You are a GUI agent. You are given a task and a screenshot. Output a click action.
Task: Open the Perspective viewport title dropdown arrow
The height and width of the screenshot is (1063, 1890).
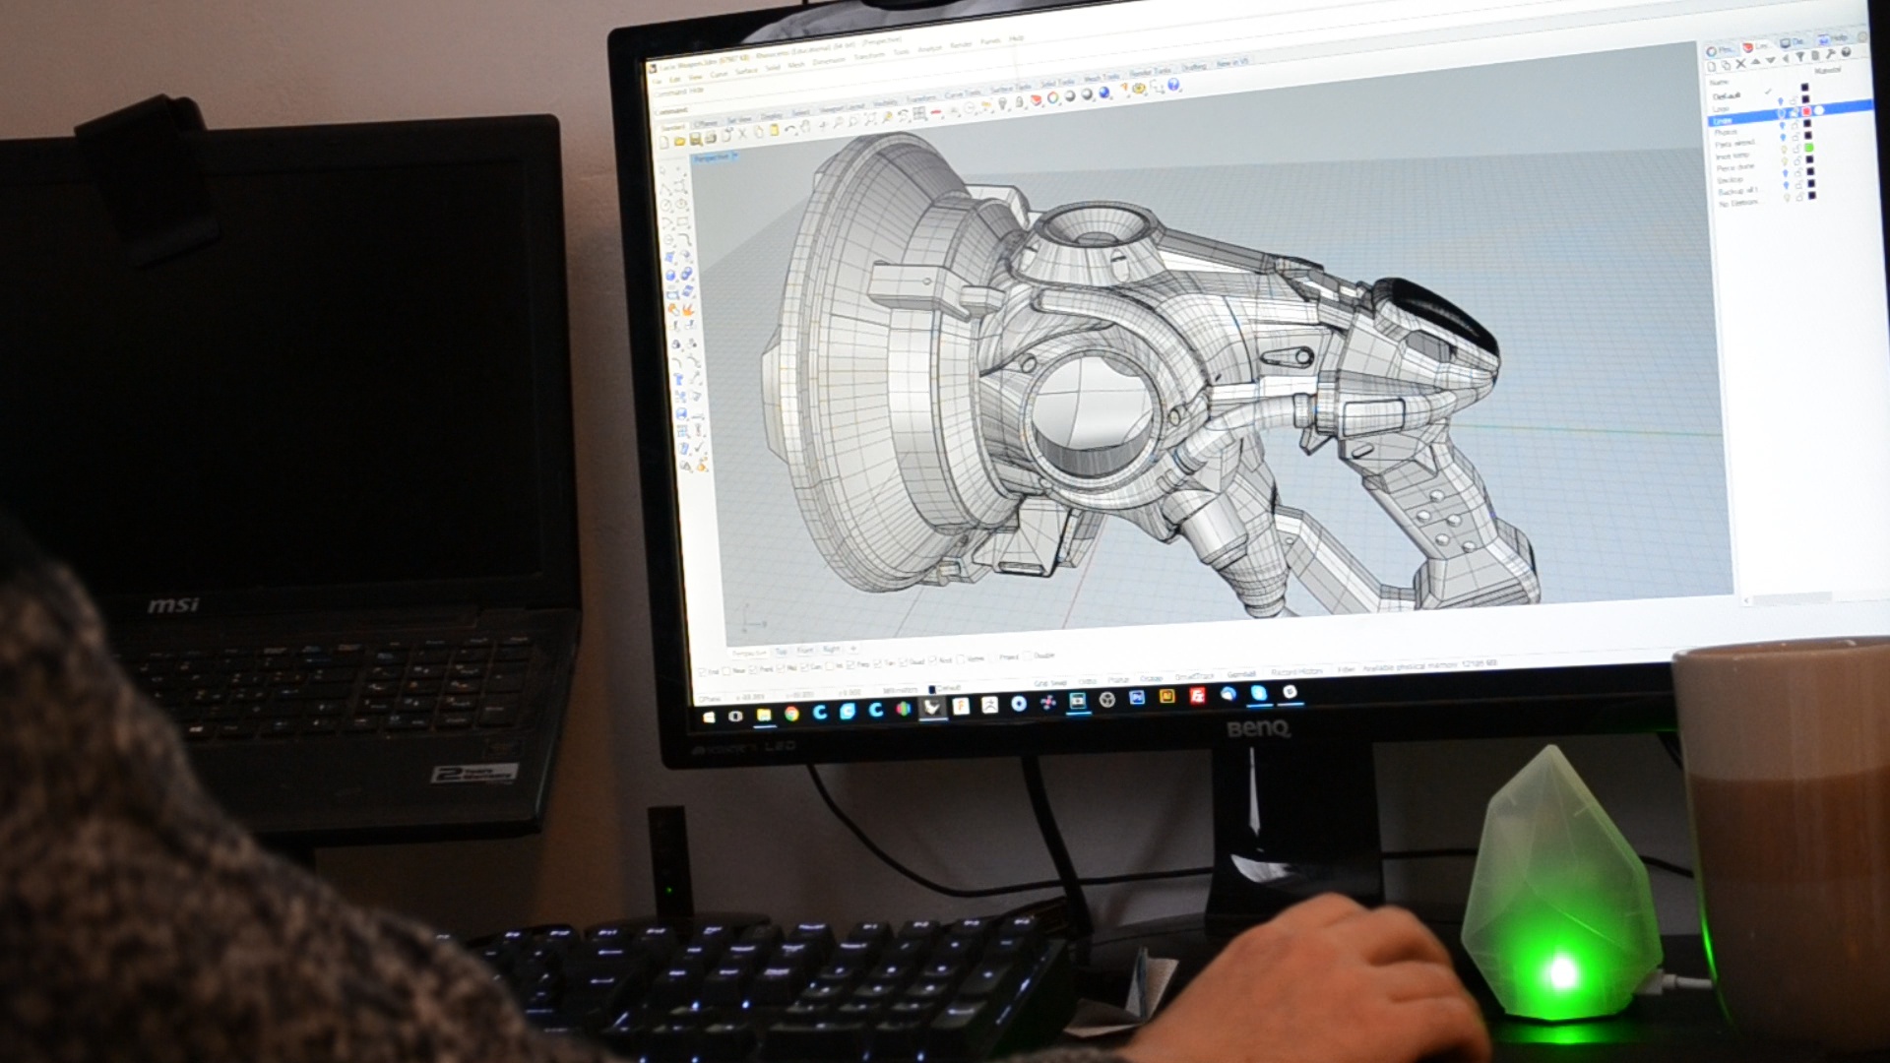734,156
